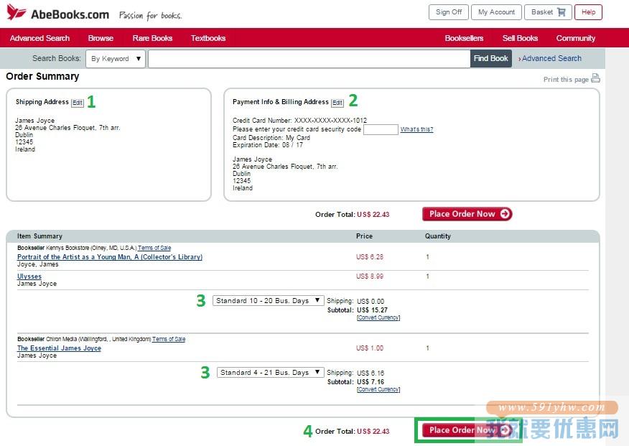Edit Payment Info & Billing Address

pyautogui.click(x=337, y=103)
